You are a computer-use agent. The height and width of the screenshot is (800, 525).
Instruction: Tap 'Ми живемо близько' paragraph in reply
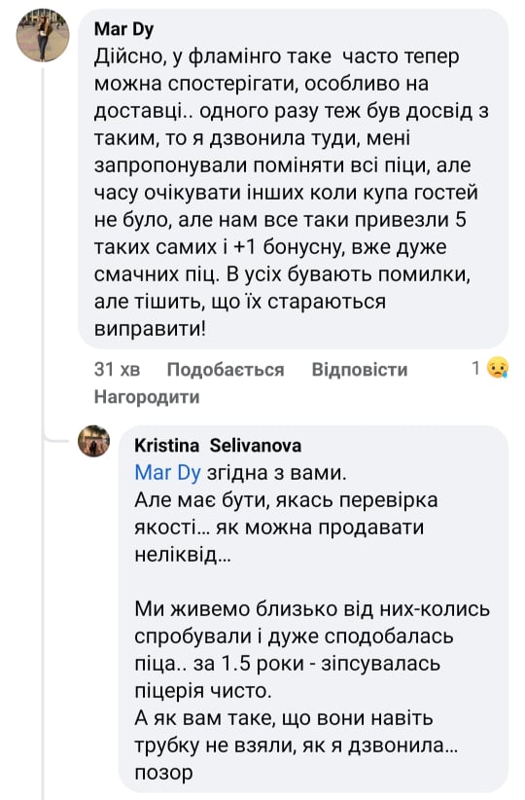pyautogui.click(x=312, y=649)
